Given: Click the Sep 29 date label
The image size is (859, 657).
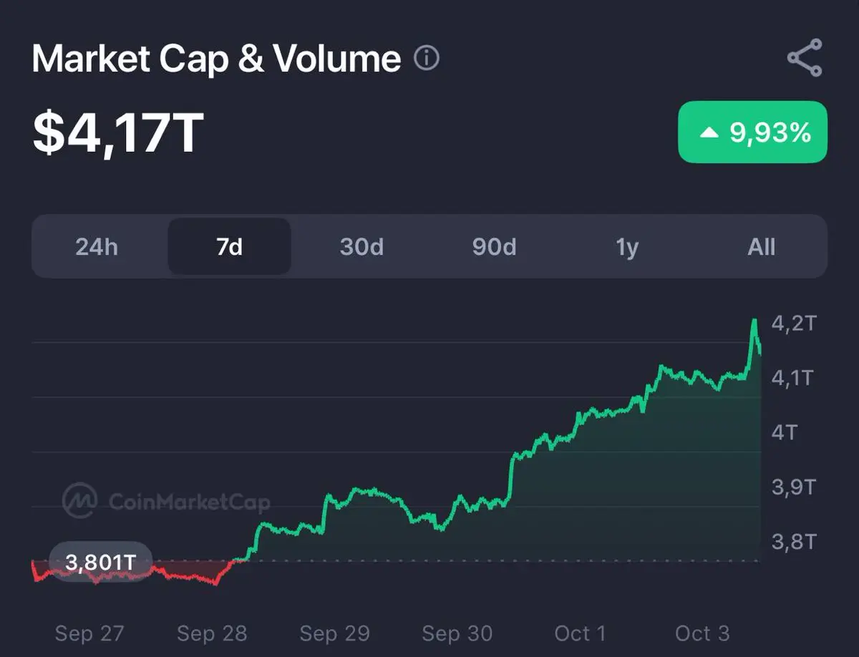Looking at the screenshot, I should click(334, 633).
